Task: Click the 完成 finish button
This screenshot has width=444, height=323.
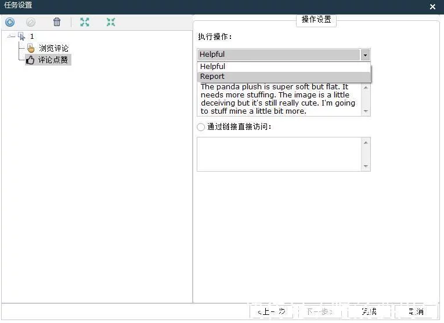Action: pyautogui.click(x=369, y=311)
